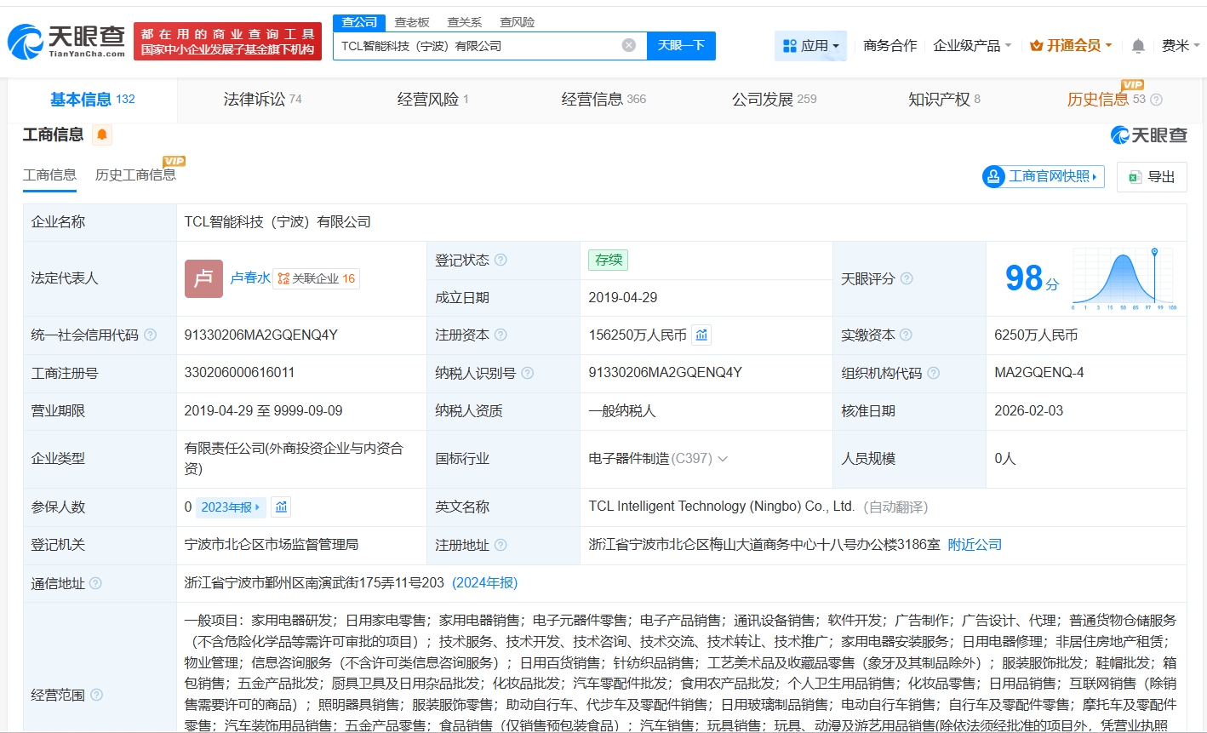Viewport: 1207px width, 733px height.
Task: Open the 应用 dropdown menu
Action: 810,46
